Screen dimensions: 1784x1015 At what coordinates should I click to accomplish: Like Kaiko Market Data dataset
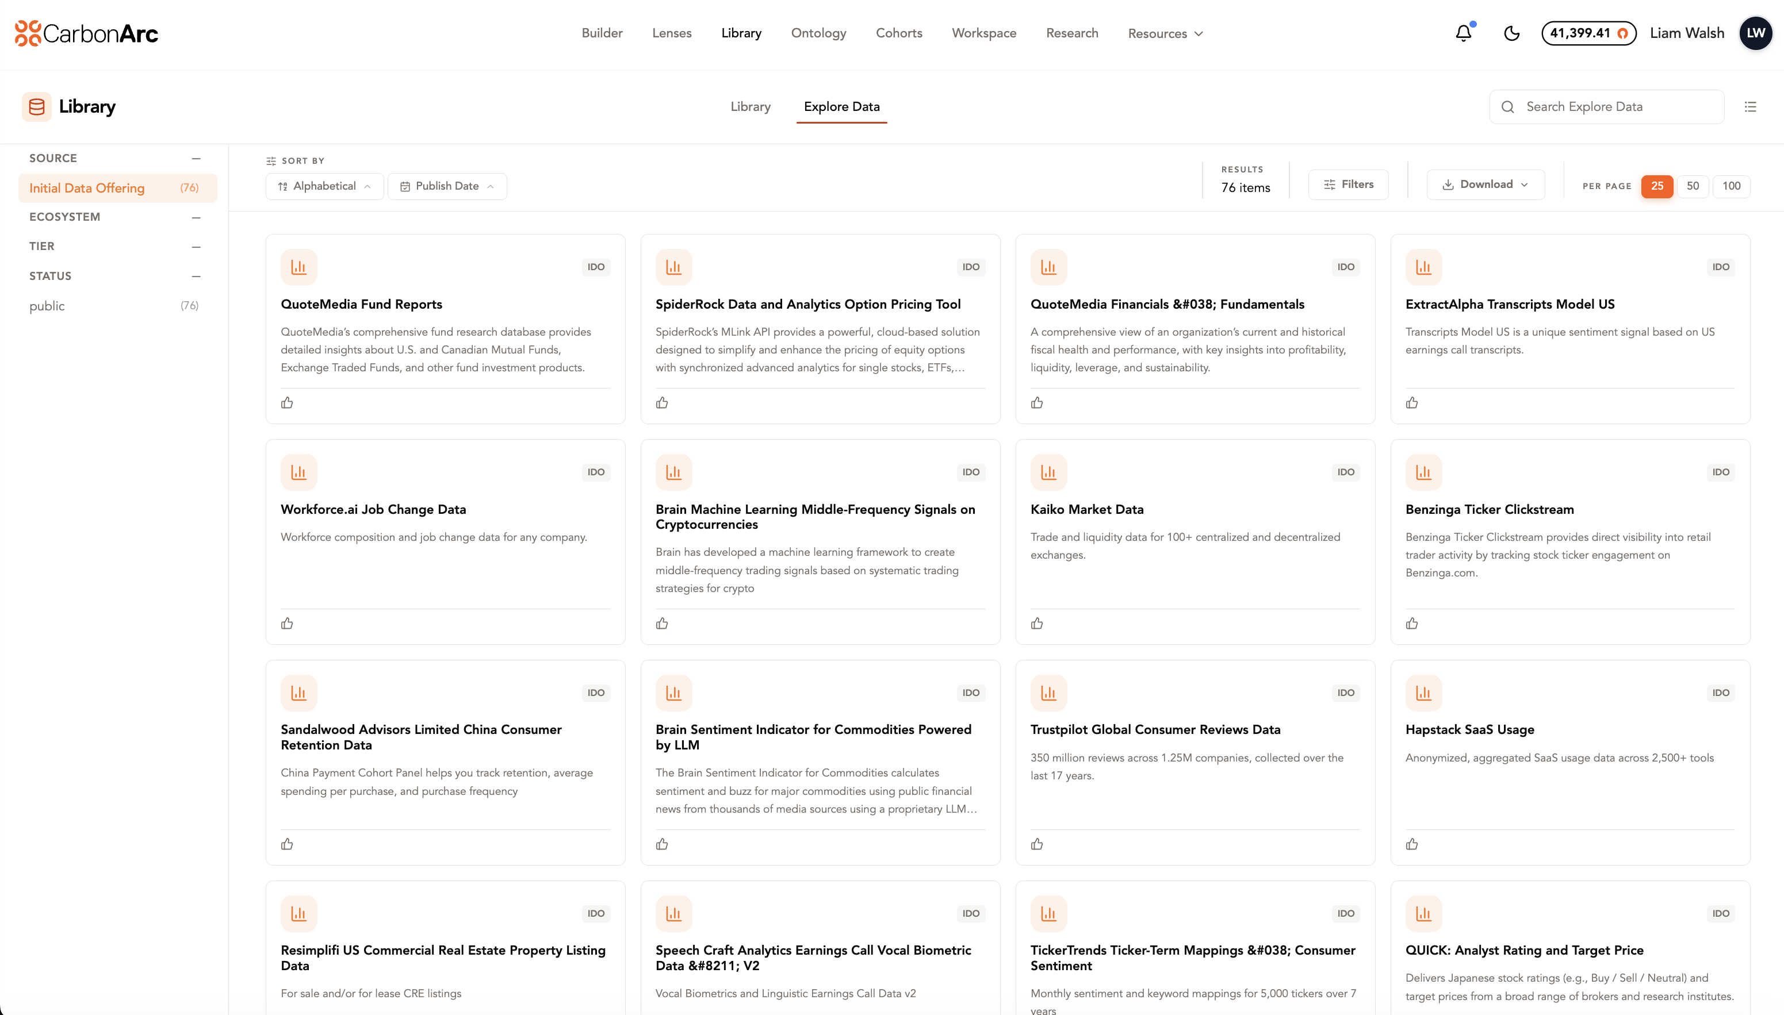(1037, 623)
